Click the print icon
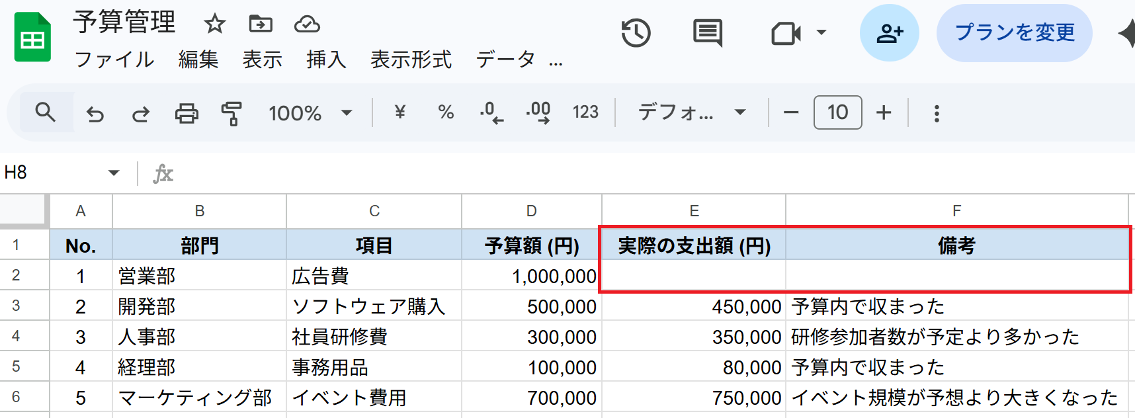 pyautogui.click(x=186, y=114)
